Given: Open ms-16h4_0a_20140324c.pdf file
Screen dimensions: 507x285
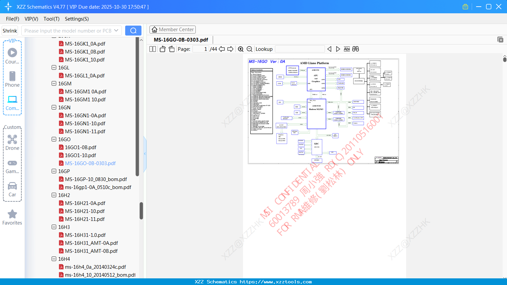Looking at the screenshot, I should (95, 267).
